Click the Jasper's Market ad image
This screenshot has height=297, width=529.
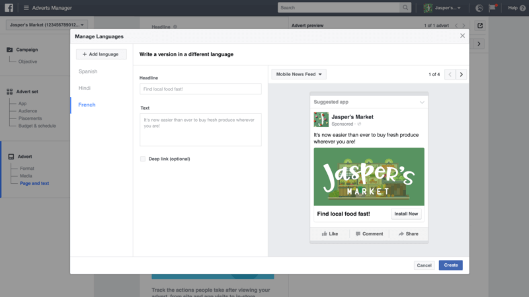coord(369,177)
